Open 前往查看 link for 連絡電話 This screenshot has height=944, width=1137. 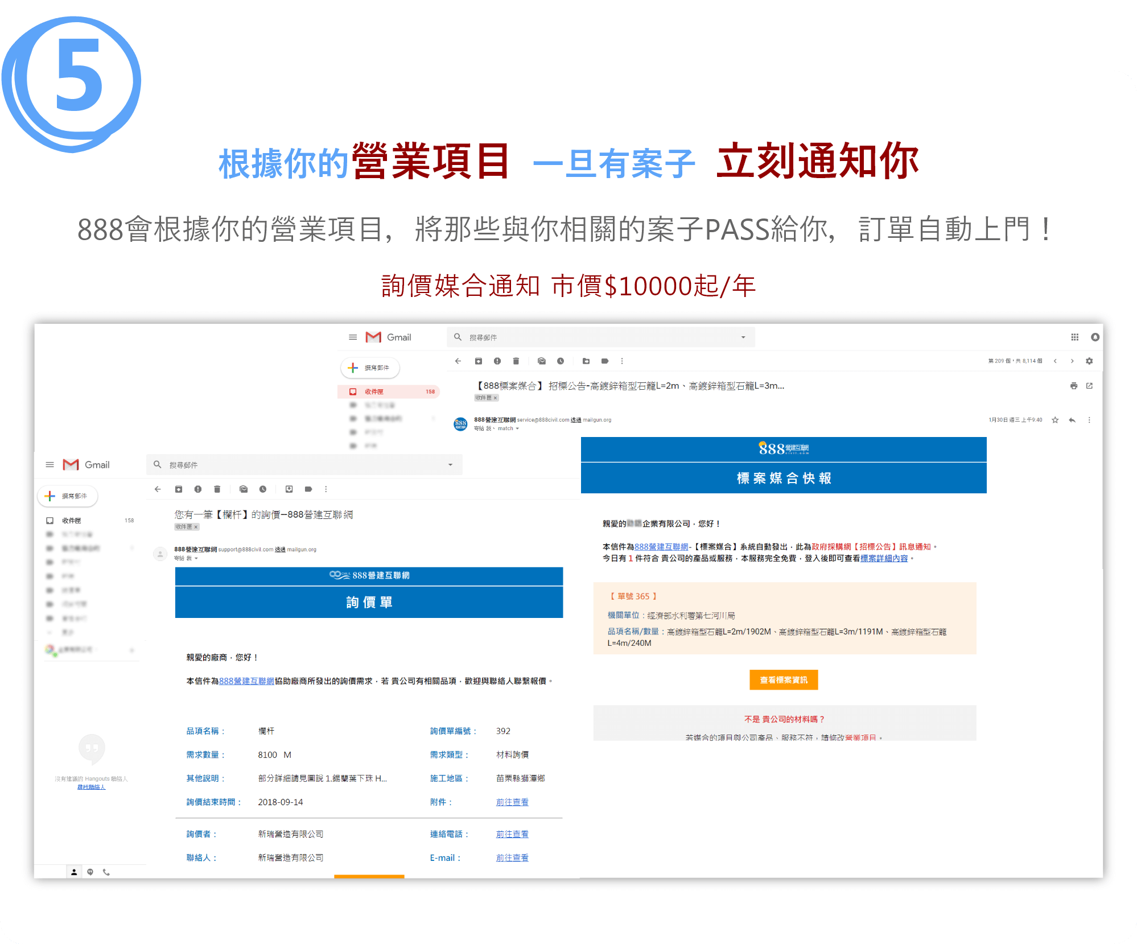point(512,834)
